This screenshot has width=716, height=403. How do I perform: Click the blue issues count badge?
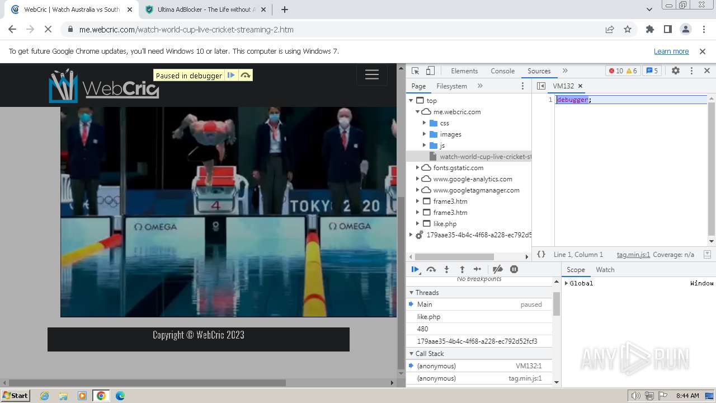point(652,71)
